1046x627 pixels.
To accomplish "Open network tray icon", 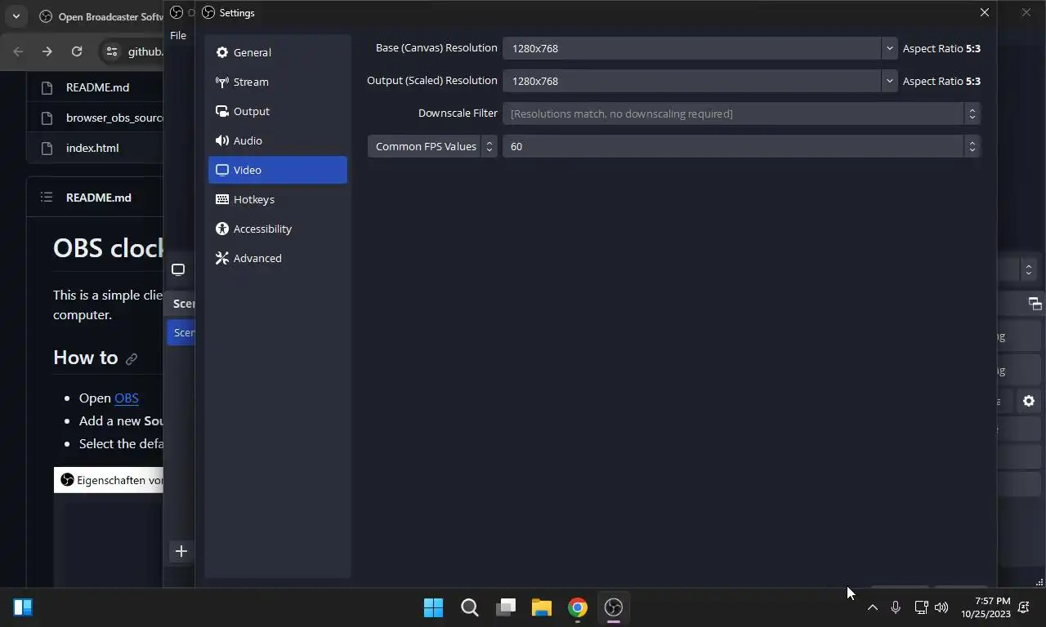I will tap(921, 607).
